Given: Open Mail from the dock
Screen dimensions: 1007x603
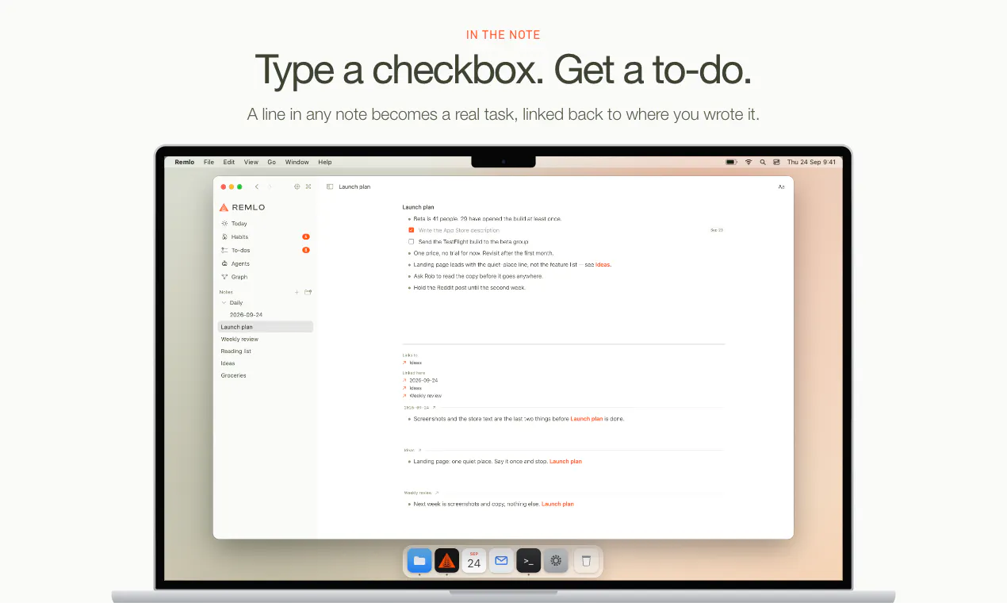Looking at the screenshot, I should click(x=501, y=561).
